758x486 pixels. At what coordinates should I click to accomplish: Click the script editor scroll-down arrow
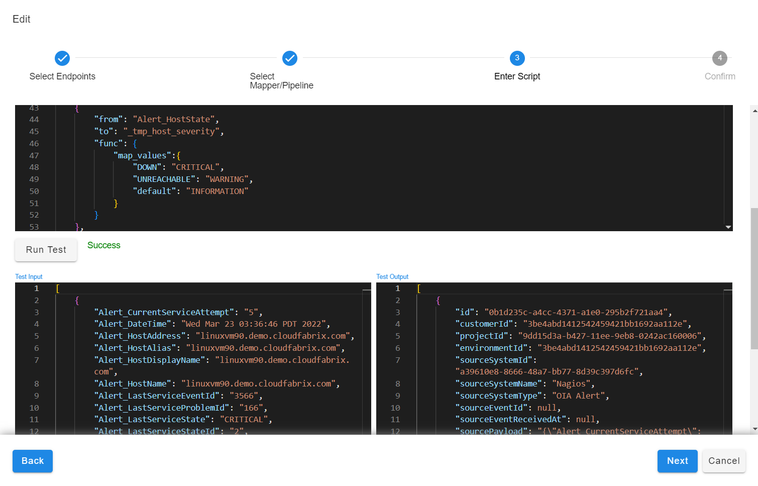(x=728, y=227)
